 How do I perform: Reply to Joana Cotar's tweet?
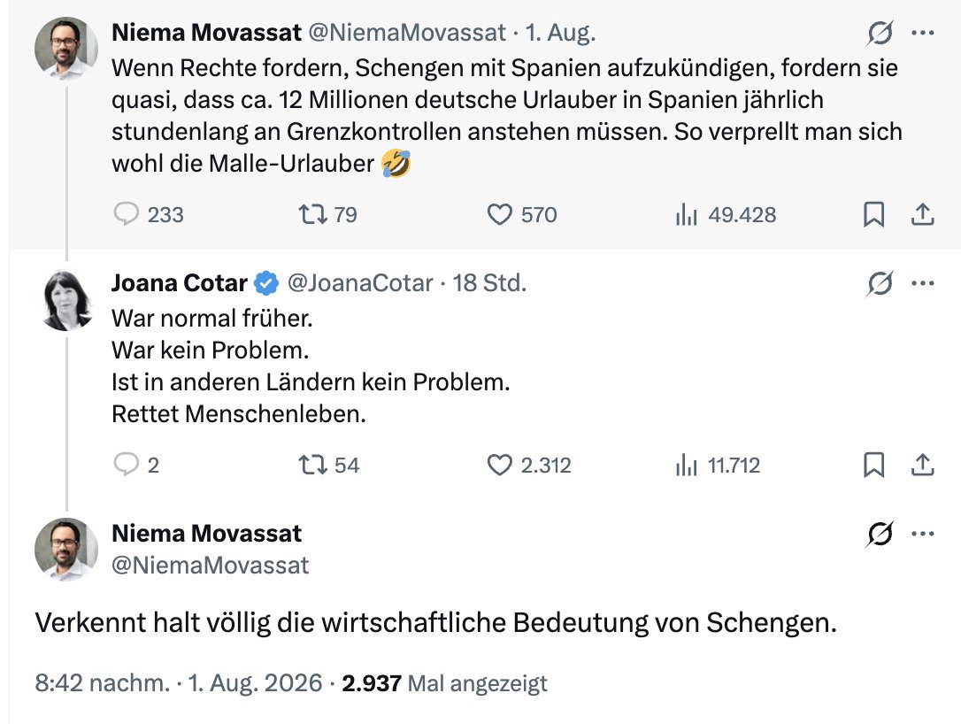[127, 465]
